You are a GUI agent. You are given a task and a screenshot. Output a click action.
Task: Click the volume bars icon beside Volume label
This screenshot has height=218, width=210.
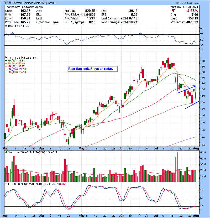coord(6,152)
